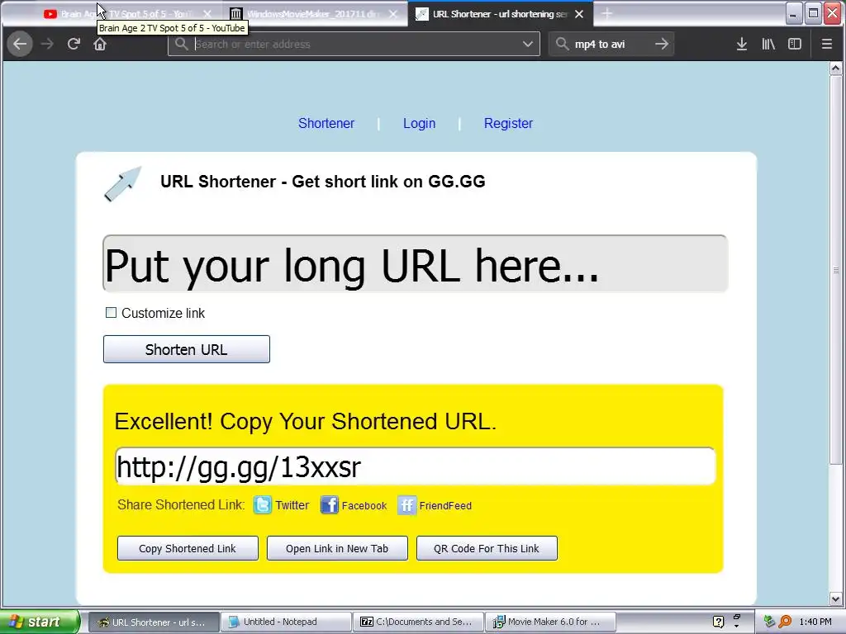Switch to C:\Documents and Se... taskbar window
Screen dimensions: 846x634
(x=419, y=622)
